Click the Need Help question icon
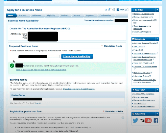166x133 pixels. pos(133,90)
